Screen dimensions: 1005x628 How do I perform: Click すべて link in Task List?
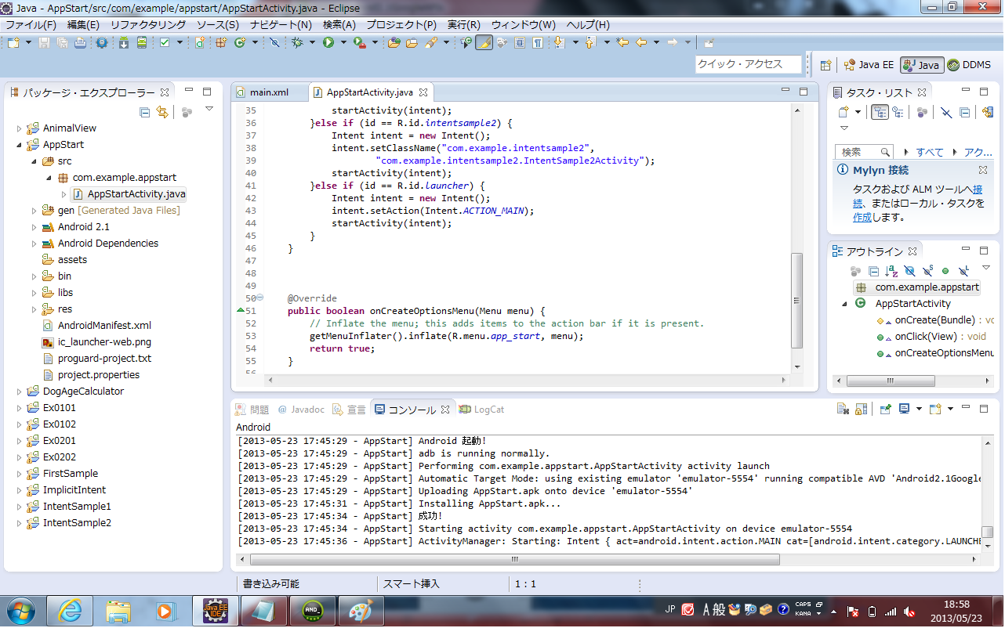[x=930, y=152]
